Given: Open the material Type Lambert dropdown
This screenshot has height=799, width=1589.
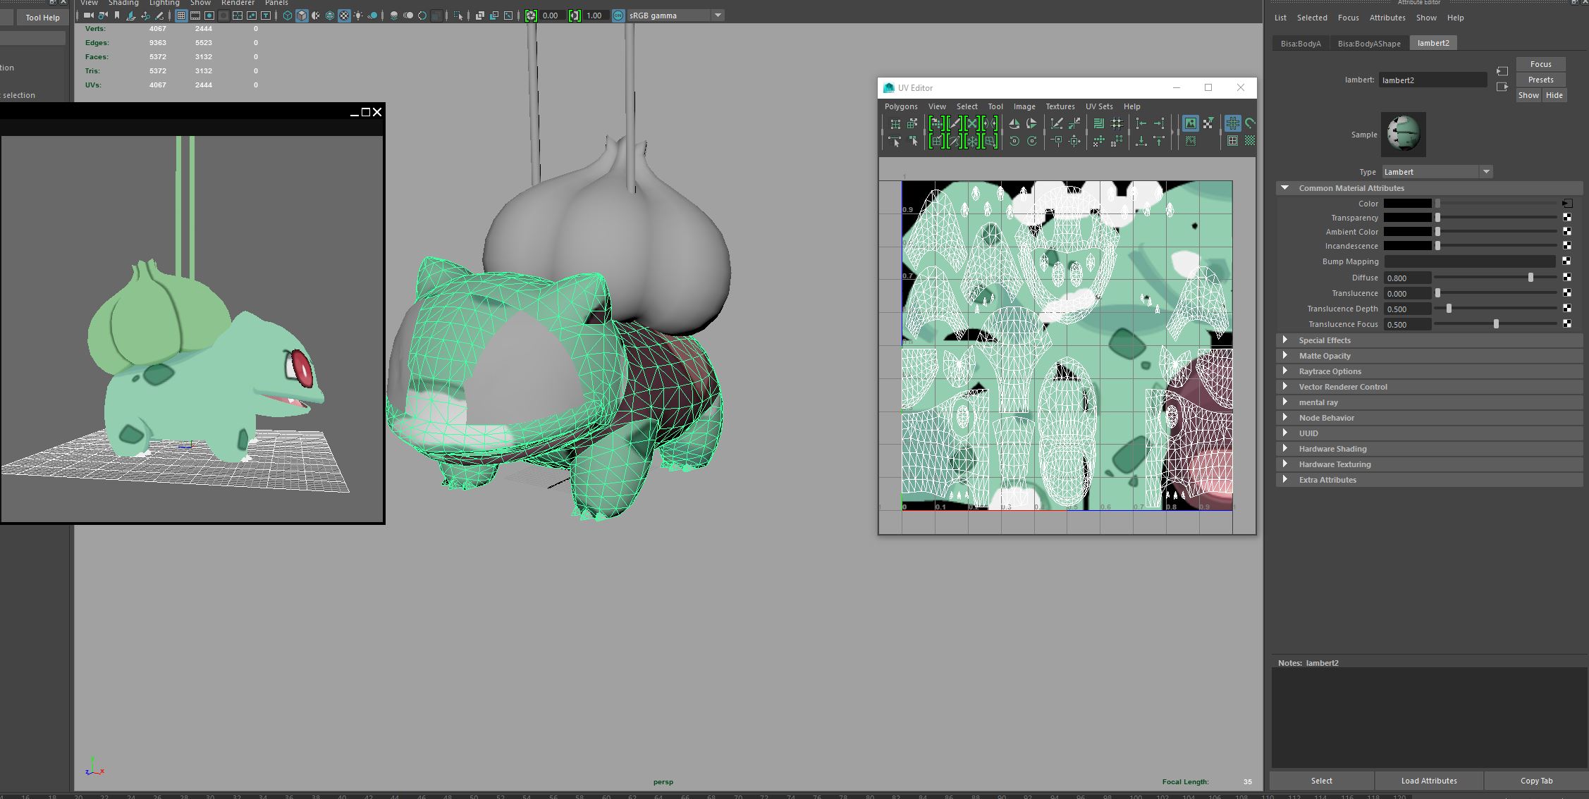Looking at the screenshot, I should pyautogui.click(x=1437, y=172).
